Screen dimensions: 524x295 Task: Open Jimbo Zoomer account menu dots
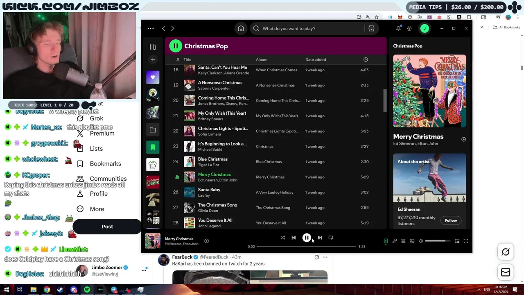[x=144, y=270]
